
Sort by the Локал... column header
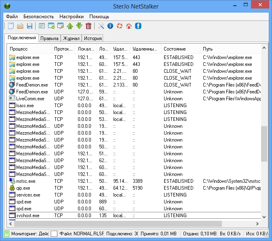86,49
